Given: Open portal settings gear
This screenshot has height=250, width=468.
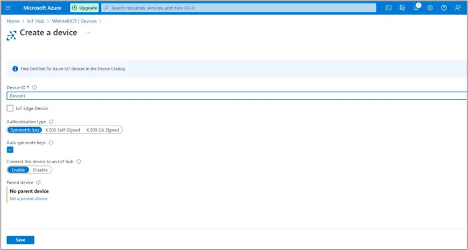Looking at the screenshot, I should 430,8.
